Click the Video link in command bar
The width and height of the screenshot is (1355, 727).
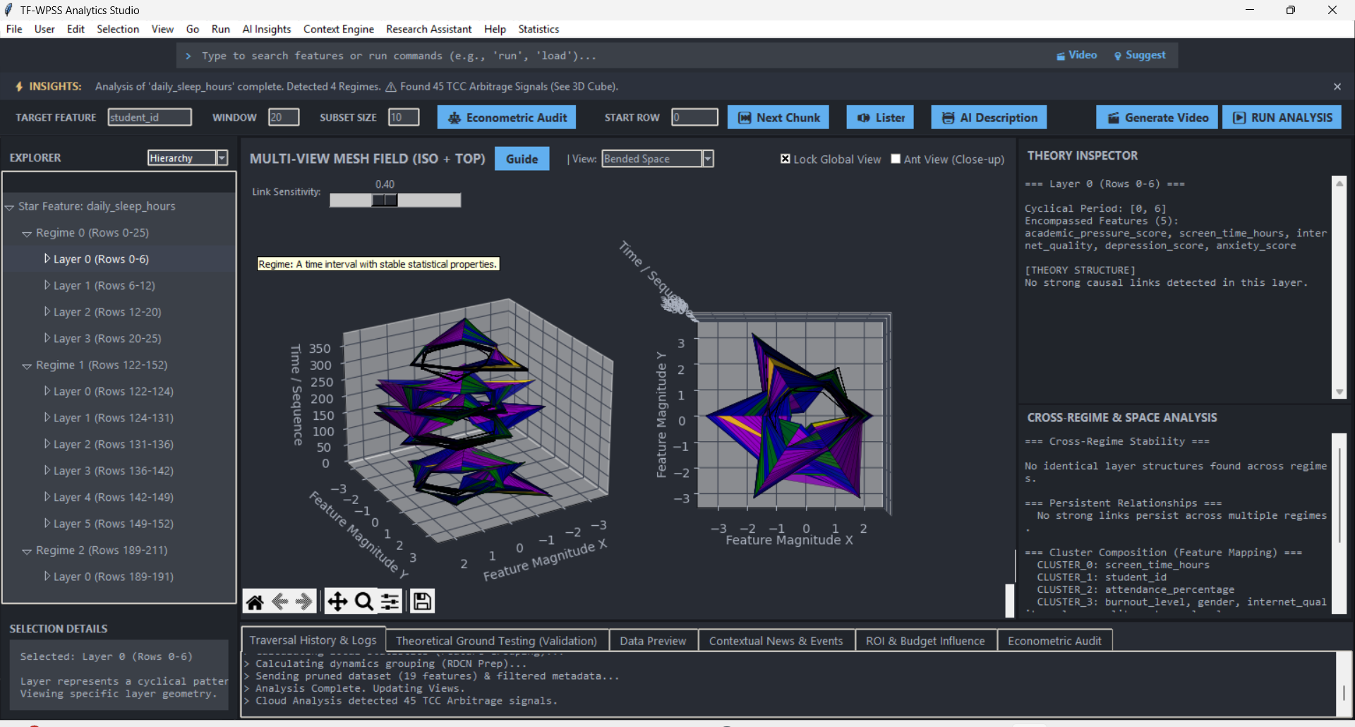(x=1077, y=55)
